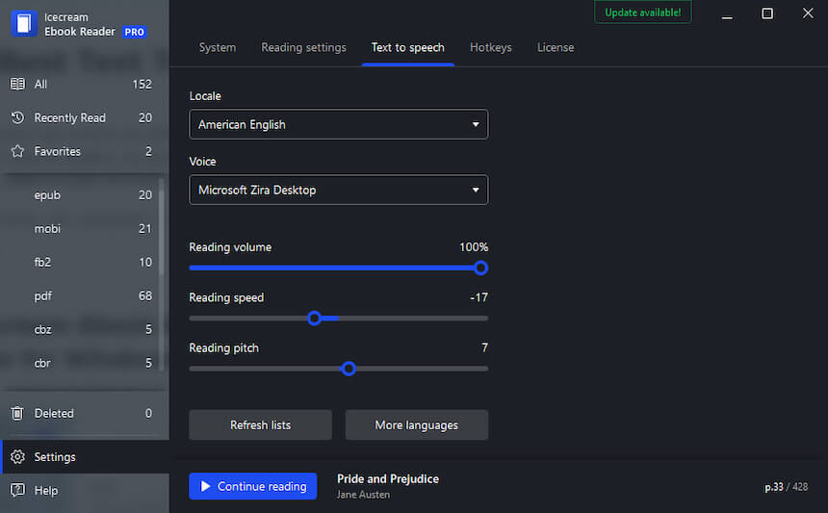The image size is (828, 513).
Task: Click the Pride and Prejudice title
Action: pos(388,478)
